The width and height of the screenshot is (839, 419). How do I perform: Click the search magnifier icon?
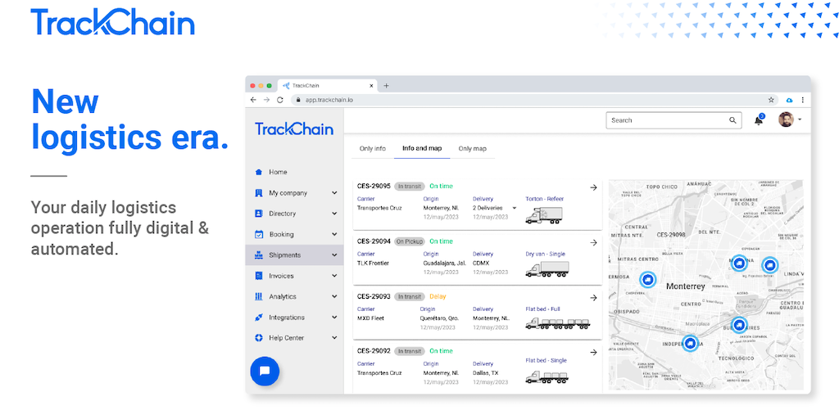(733, 120)
